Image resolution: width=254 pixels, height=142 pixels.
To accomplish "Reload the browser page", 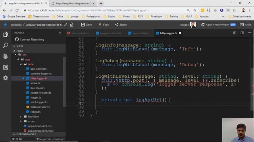I will click(x=17, y=10).
